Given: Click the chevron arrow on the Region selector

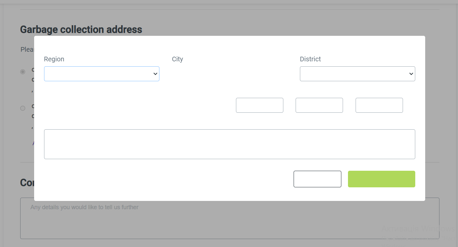Looking at the screenshot, I should click(155, 74).
